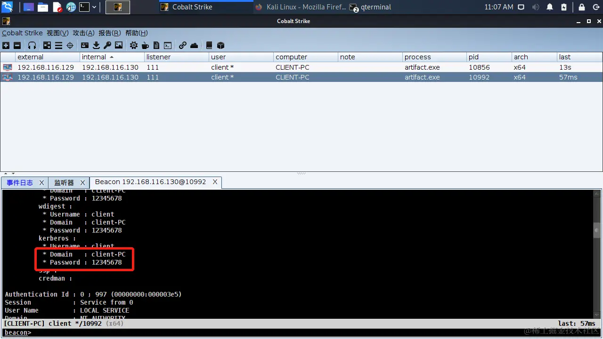This screenshot has height=339, width=603.
Task: Close the Beacon 192.168.116.130@10992 tab
Action: [215, 182]
